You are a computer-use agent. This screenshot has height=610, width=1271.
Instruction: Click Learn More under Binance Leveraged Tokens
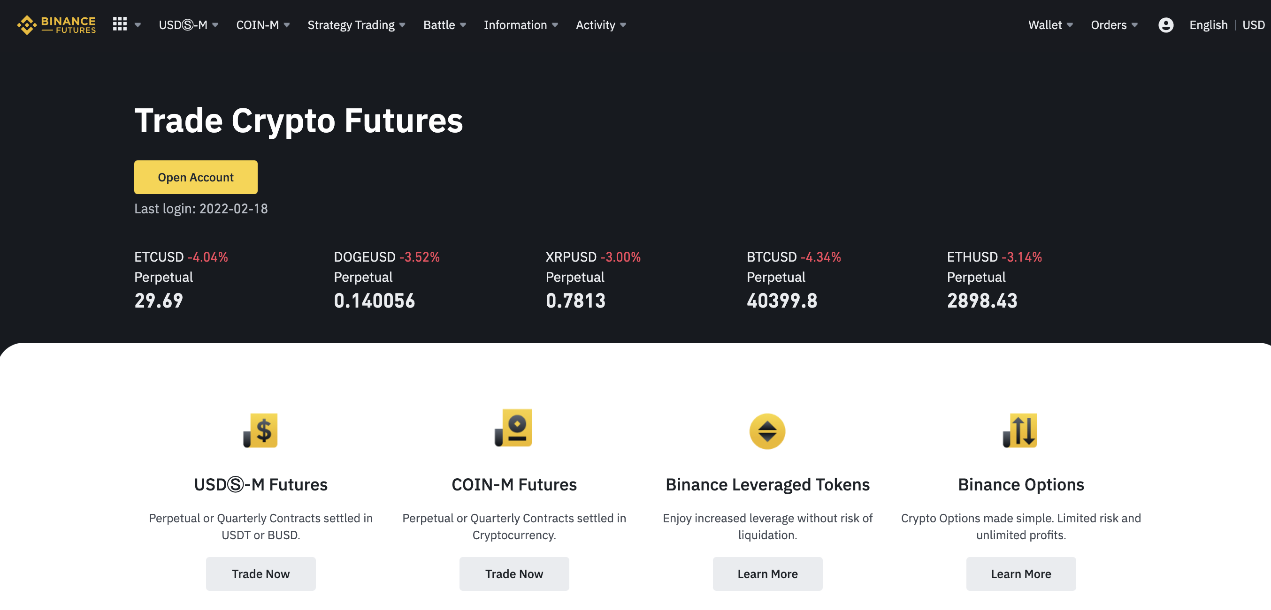[767, 573]
